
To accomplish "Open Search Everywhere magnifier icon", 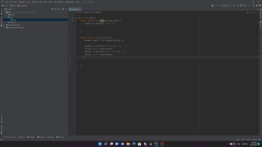I will (253, 5).
